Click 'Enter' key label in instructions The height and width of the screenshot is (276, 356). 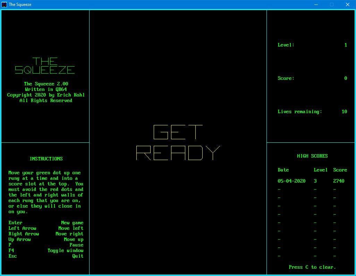tap(15, 223)
